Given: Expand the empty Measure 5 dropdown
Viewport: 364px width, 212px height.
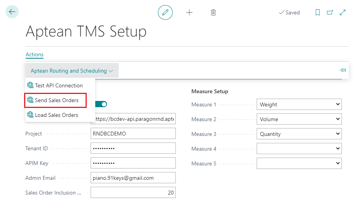Looking at the screenshot, I should coord(299,163).
